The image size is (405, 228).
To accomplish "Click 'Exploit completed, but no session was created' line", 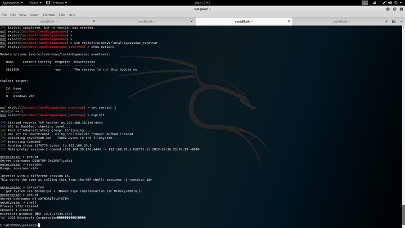I will pyautogui.click(x=48, y=27).
